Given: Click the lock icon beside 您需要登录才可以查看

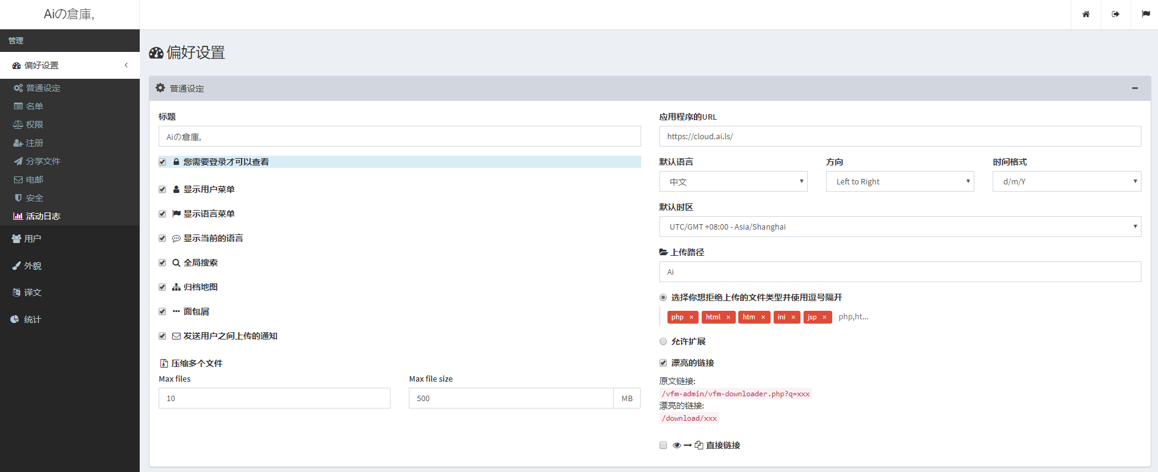Looking at the screenshot, I should pos(176,162).
